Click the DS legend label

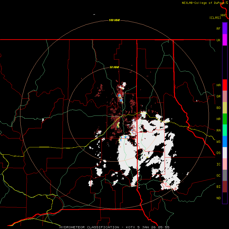(x=218, y=153)
